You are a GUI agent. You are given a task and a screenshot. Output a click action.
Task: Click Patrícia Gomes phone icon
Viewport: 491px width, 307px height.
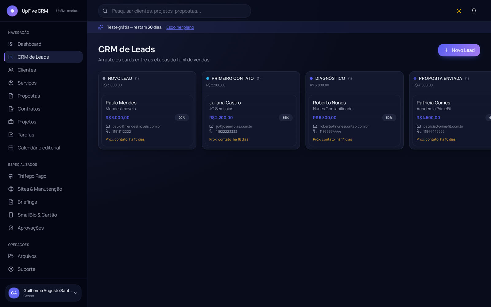(419, 131)
